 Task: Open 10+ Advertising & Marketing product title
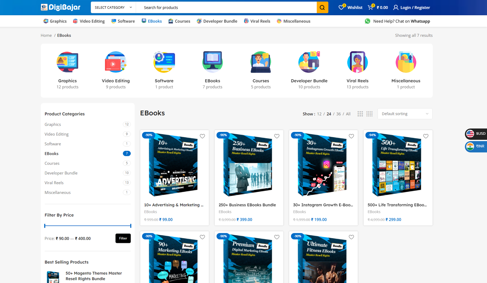tap(174, 205)
